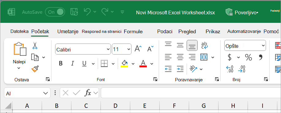
Task: Click the Nalepi paste clipboard icon
Action: (x=20, y=49)
